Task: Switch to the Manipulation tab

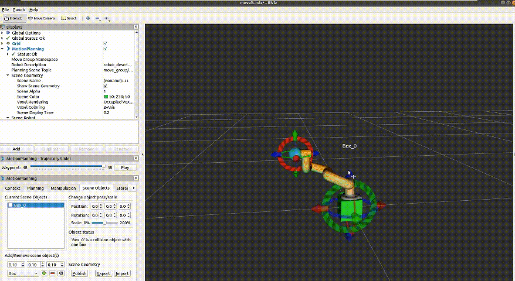Action: [x=63, y=188]
